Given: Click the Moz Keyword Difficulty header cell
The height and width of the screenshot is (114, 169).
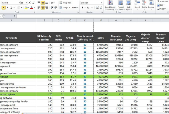Looking at the screenshot, I should pos(85,38).
